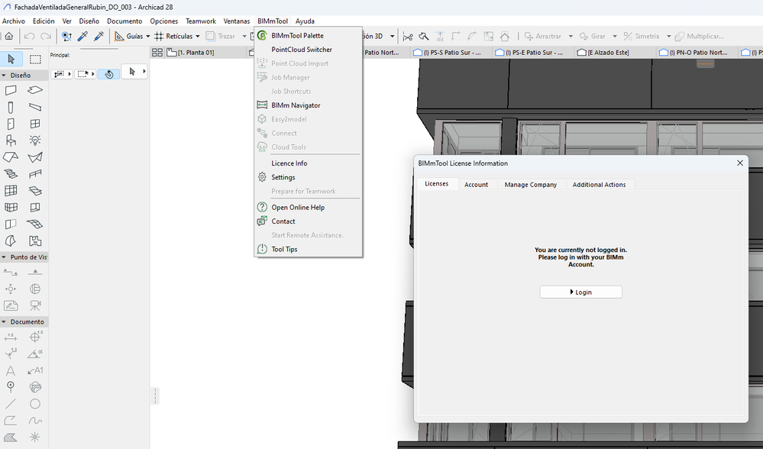Select the Object chair tool
Screen dimensions: 763x449
tap(11, 141)
